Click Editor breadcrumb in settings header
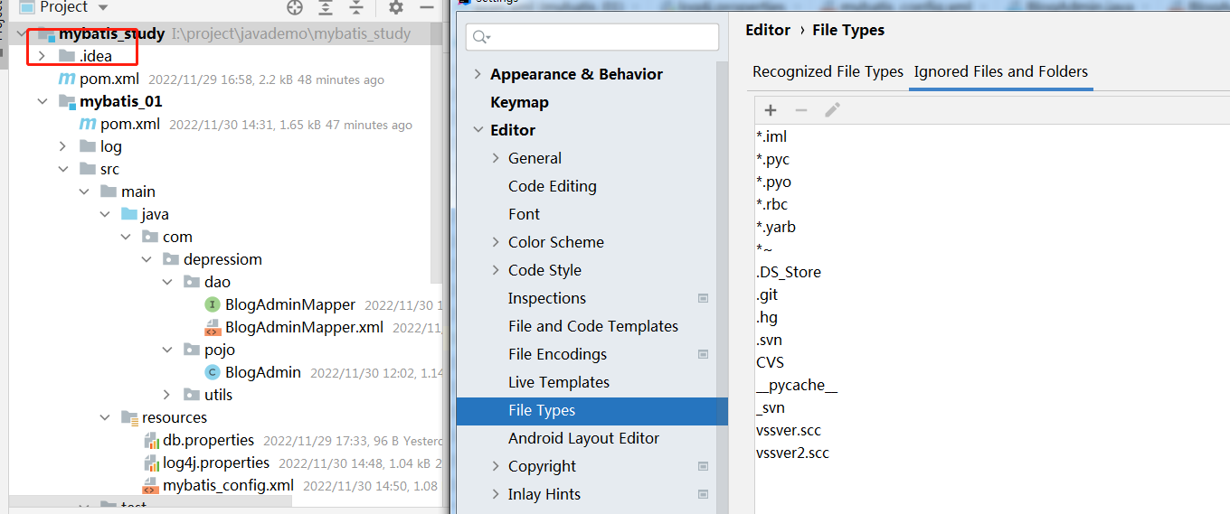The height and width of the screenshot is (514, 1230). (768, 30)
